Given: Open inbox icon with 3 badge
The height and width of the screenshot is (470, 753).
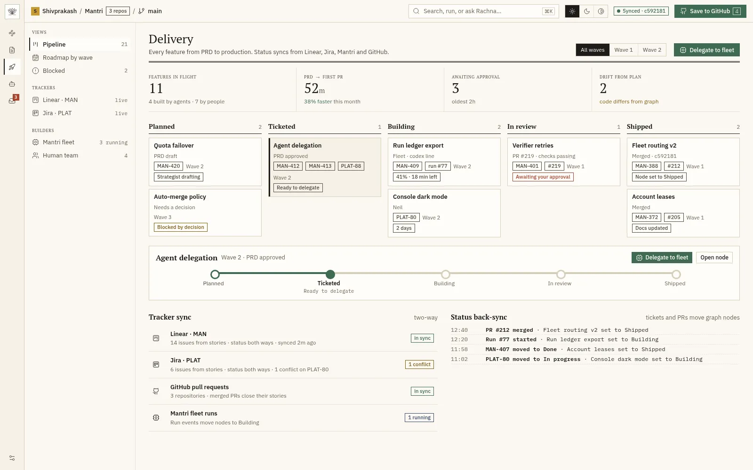Looking at the screenshot, I should click(x=12, y=100).
